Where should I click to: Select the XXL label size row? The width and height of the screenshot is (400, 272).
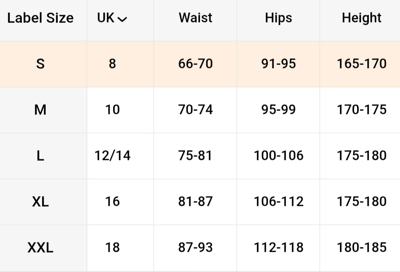tap(41, 247)
